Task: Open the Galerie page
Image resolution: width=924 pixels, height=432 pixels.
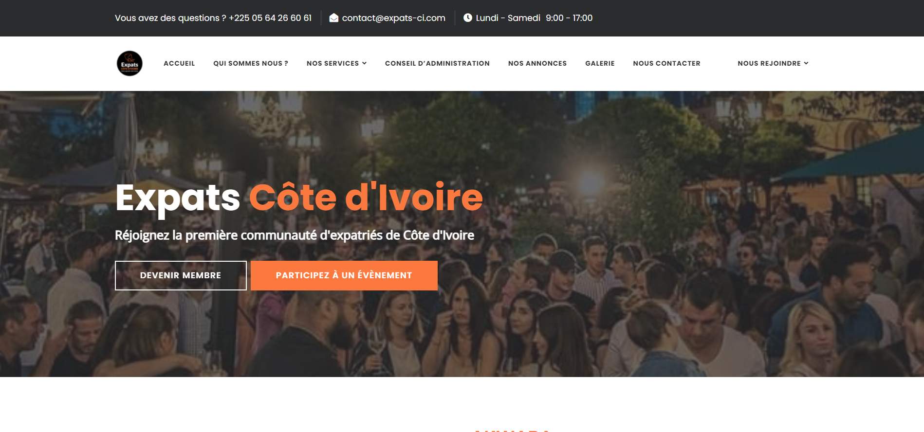Action: click(x=600, y=63)
